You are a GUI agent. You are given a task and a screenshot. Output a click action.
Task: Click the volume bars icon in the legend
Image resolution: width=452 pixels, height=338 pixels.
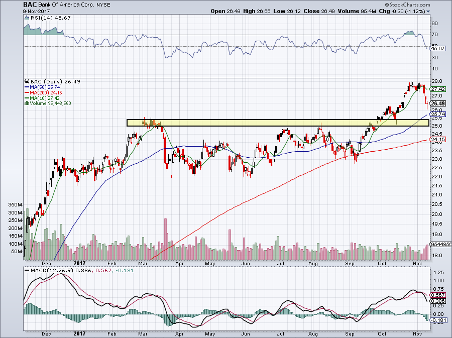[27, 103]
